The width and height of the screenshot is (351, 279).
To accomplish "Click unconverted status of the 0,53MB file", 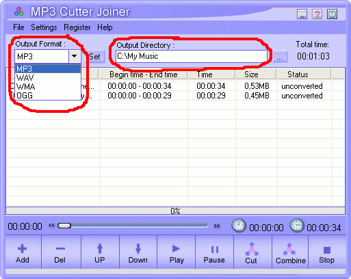I will point(302,86).
